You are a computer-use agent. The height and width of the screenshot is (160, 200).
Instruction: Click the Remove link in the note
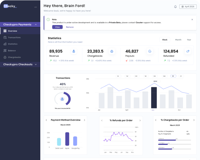(x=70, y=27)
